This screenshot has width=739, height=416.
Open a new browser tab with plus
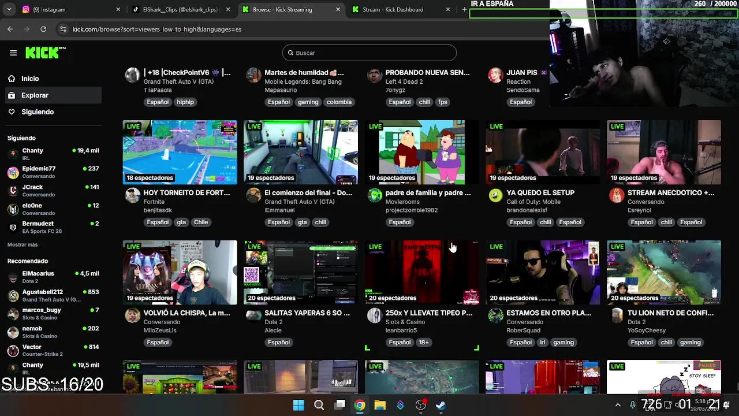(464, 9)
